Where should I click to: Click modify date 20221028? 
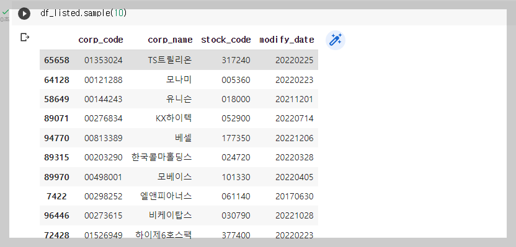click(x=295, y=215)
